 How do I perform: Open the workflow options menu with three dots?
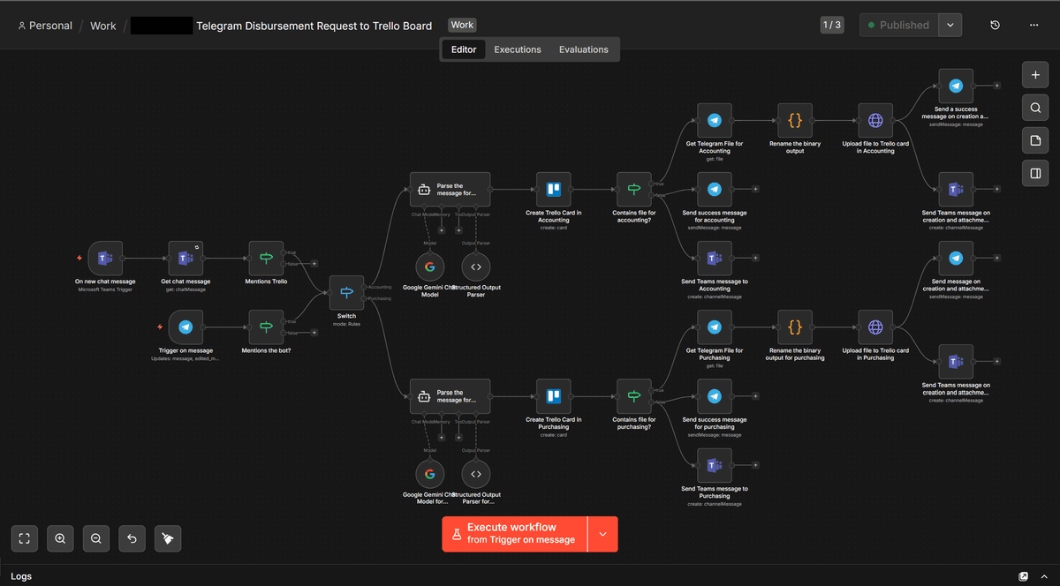point(1033,25)
